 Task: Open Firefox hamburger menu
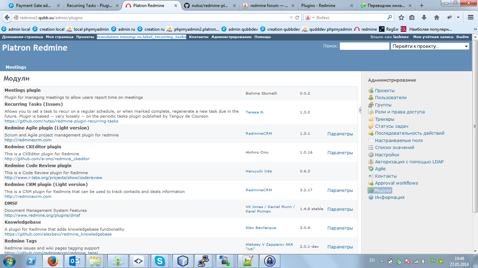[x=471, y=17]
